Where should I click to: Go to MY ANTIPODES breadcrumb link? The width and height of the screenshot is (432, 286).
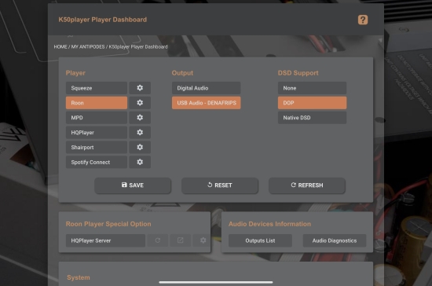(88, 47)
